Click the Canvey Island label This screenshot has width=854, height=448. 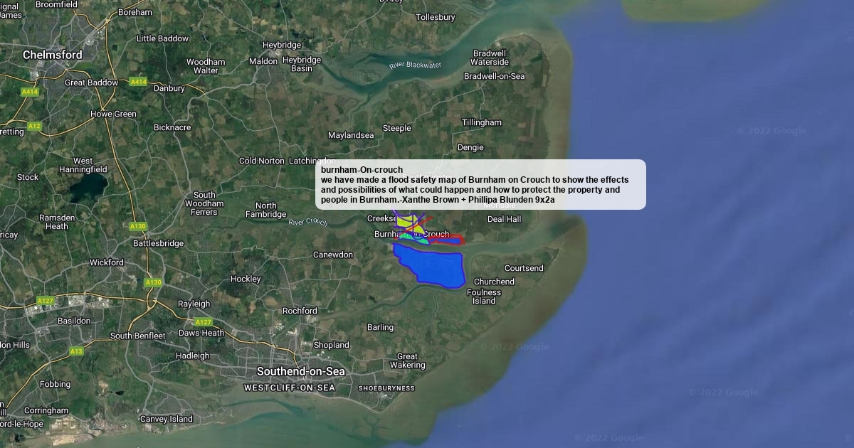(166, 419)
